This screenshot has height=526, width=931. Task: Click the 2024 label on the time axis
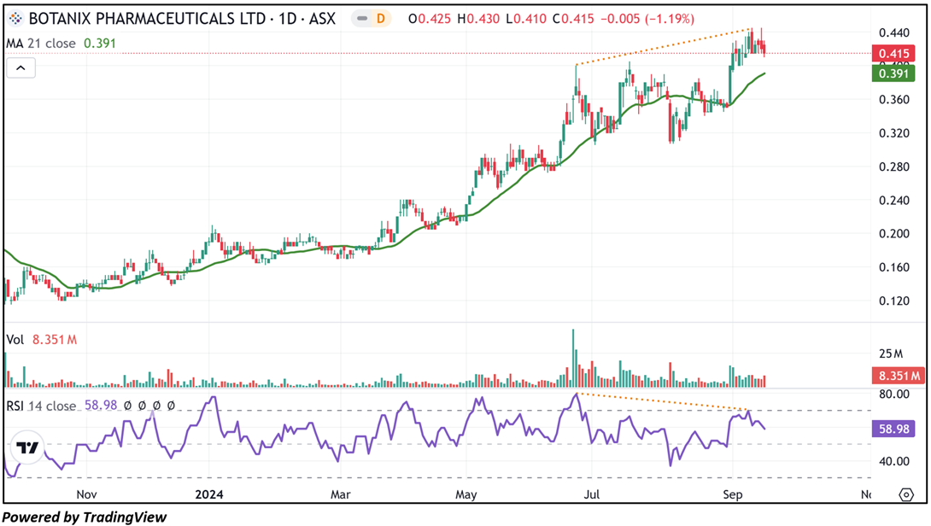point(209,494)
